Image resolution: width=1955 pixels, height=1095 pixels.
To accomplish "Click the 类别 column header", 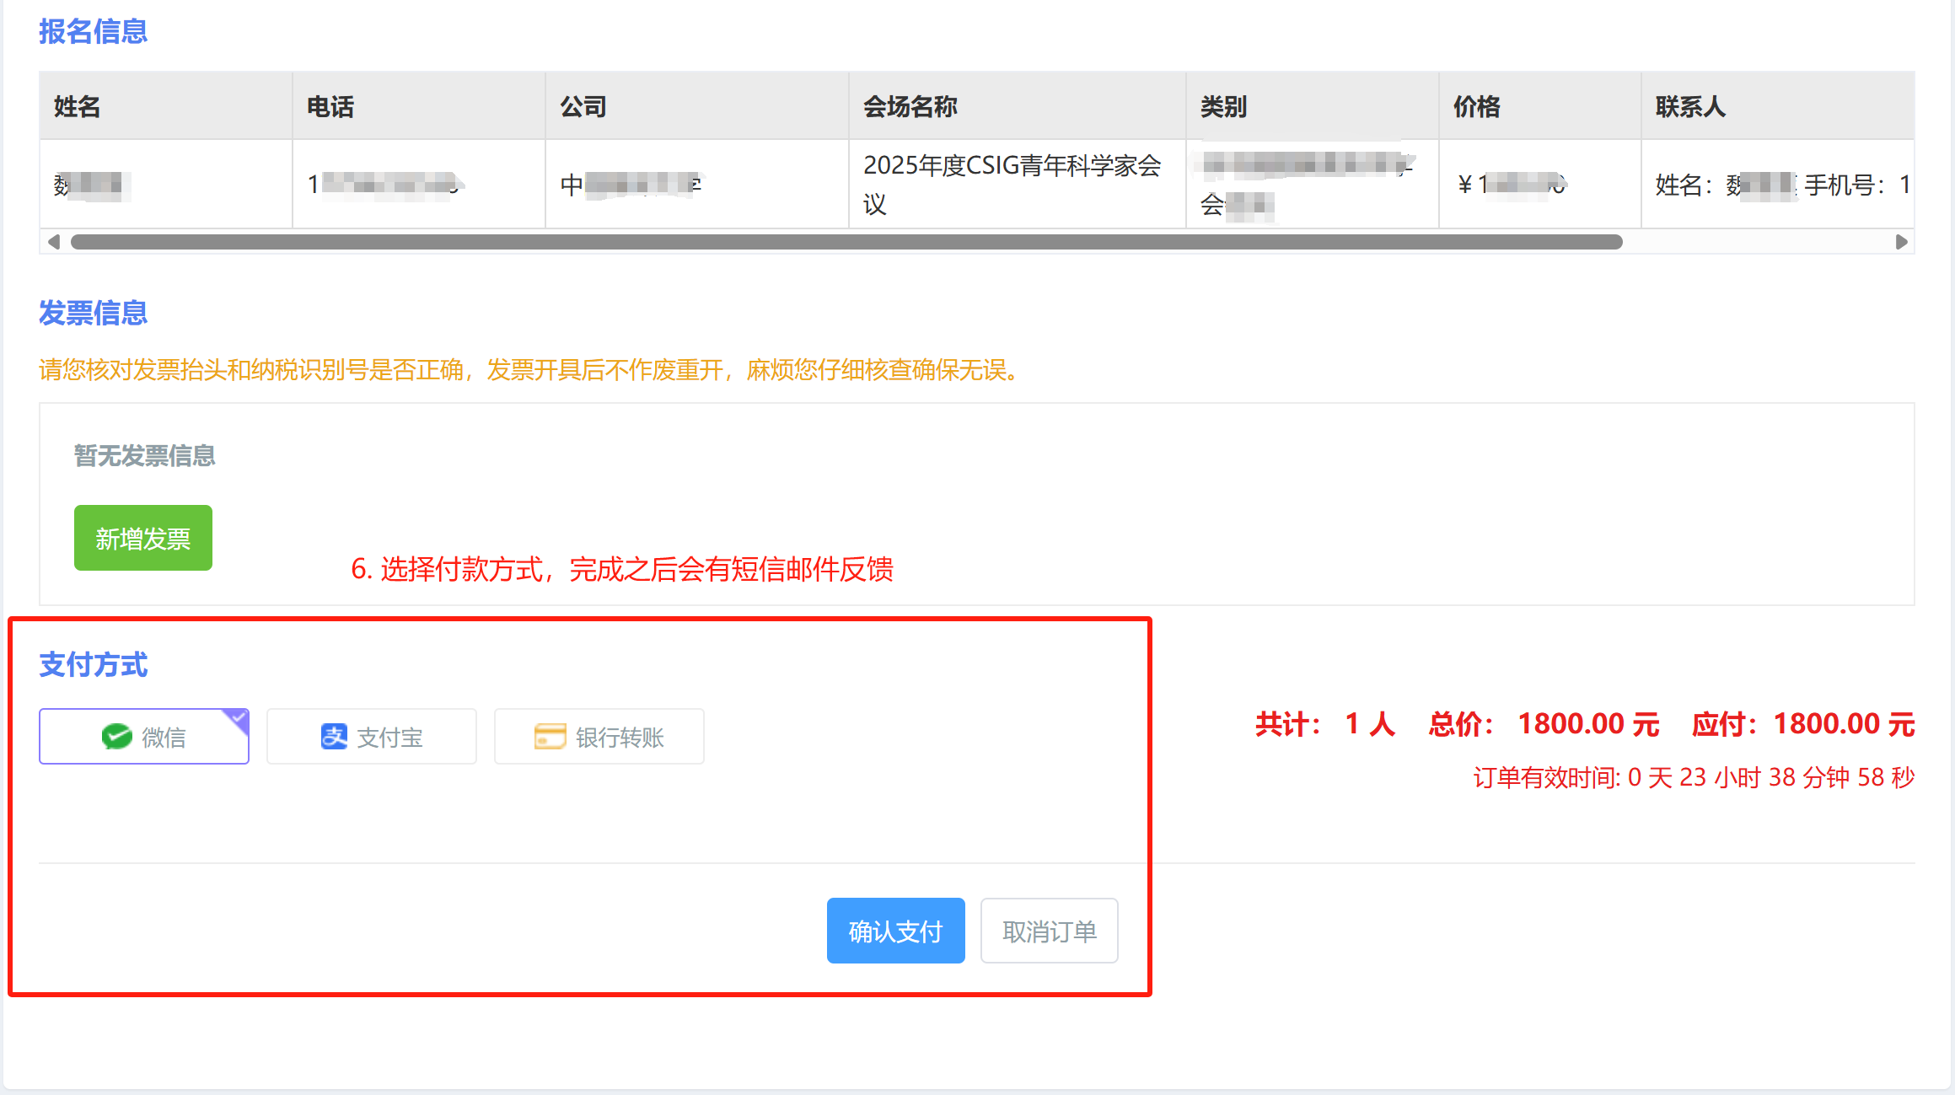I will (x=1224, y=107).
